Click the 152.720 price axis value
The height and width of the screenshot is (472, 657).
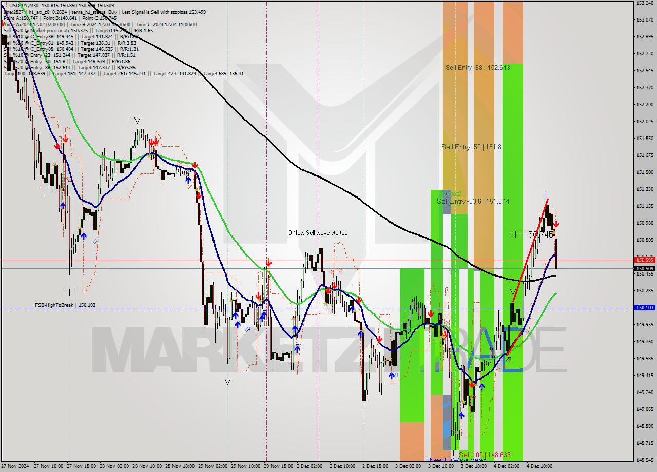coord(645,54)
